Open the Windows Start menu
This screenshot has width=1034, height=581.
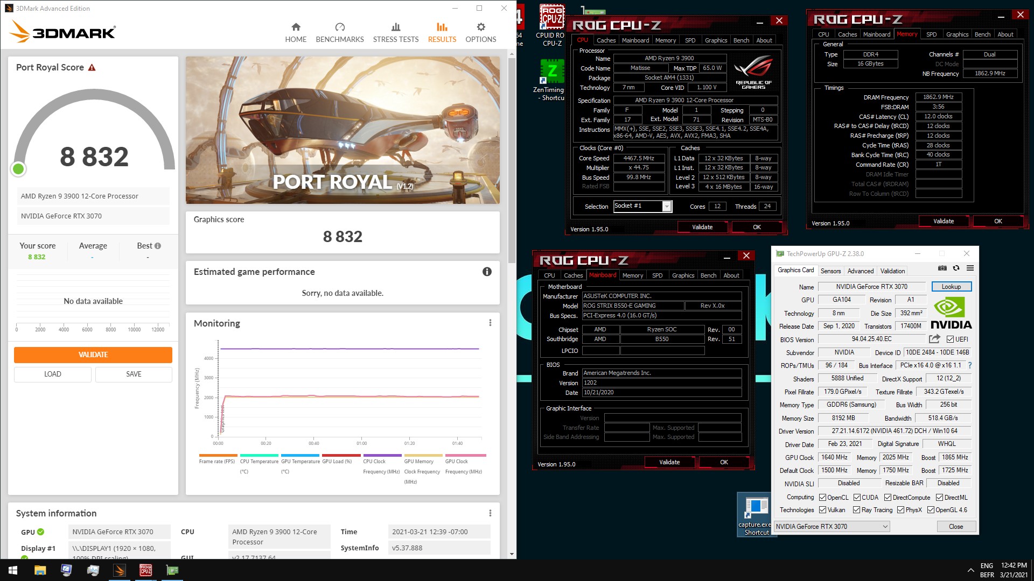click(x=13, y=570)
